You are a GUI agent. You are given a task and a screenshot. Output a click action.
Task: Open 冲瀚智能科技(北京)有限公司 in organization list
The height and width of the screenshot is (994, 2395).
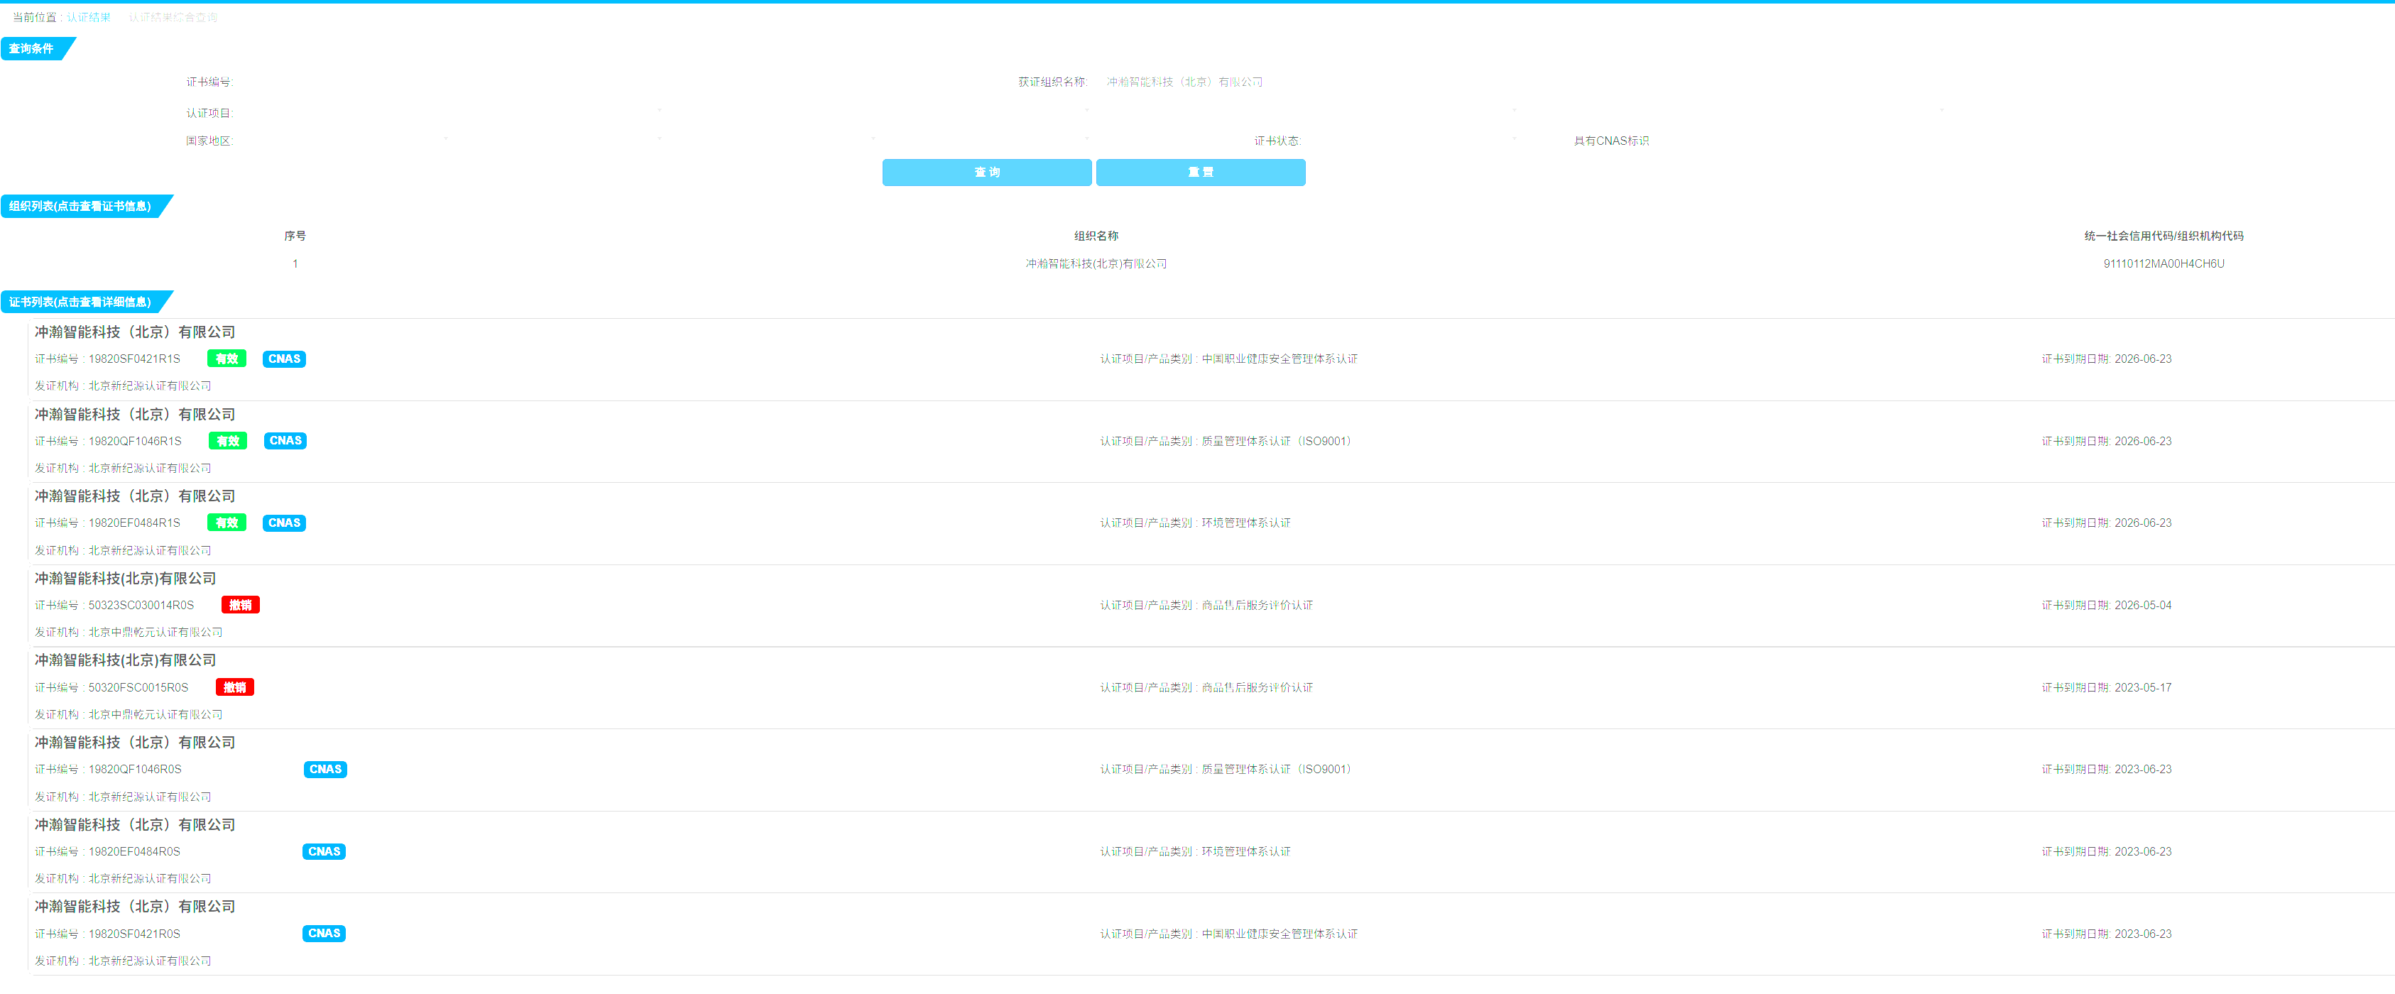pos(1095,264)
